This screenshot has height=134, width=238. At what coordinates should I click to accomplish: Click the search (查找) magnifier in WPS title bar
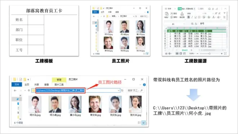tap(199, 9)
